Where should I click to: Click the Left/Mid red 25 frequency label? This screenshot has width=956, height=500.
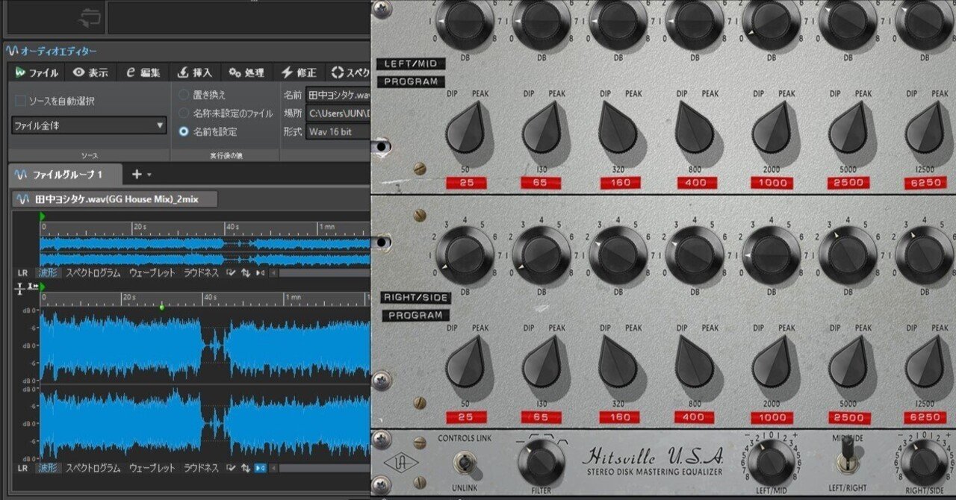click(467, 182)
